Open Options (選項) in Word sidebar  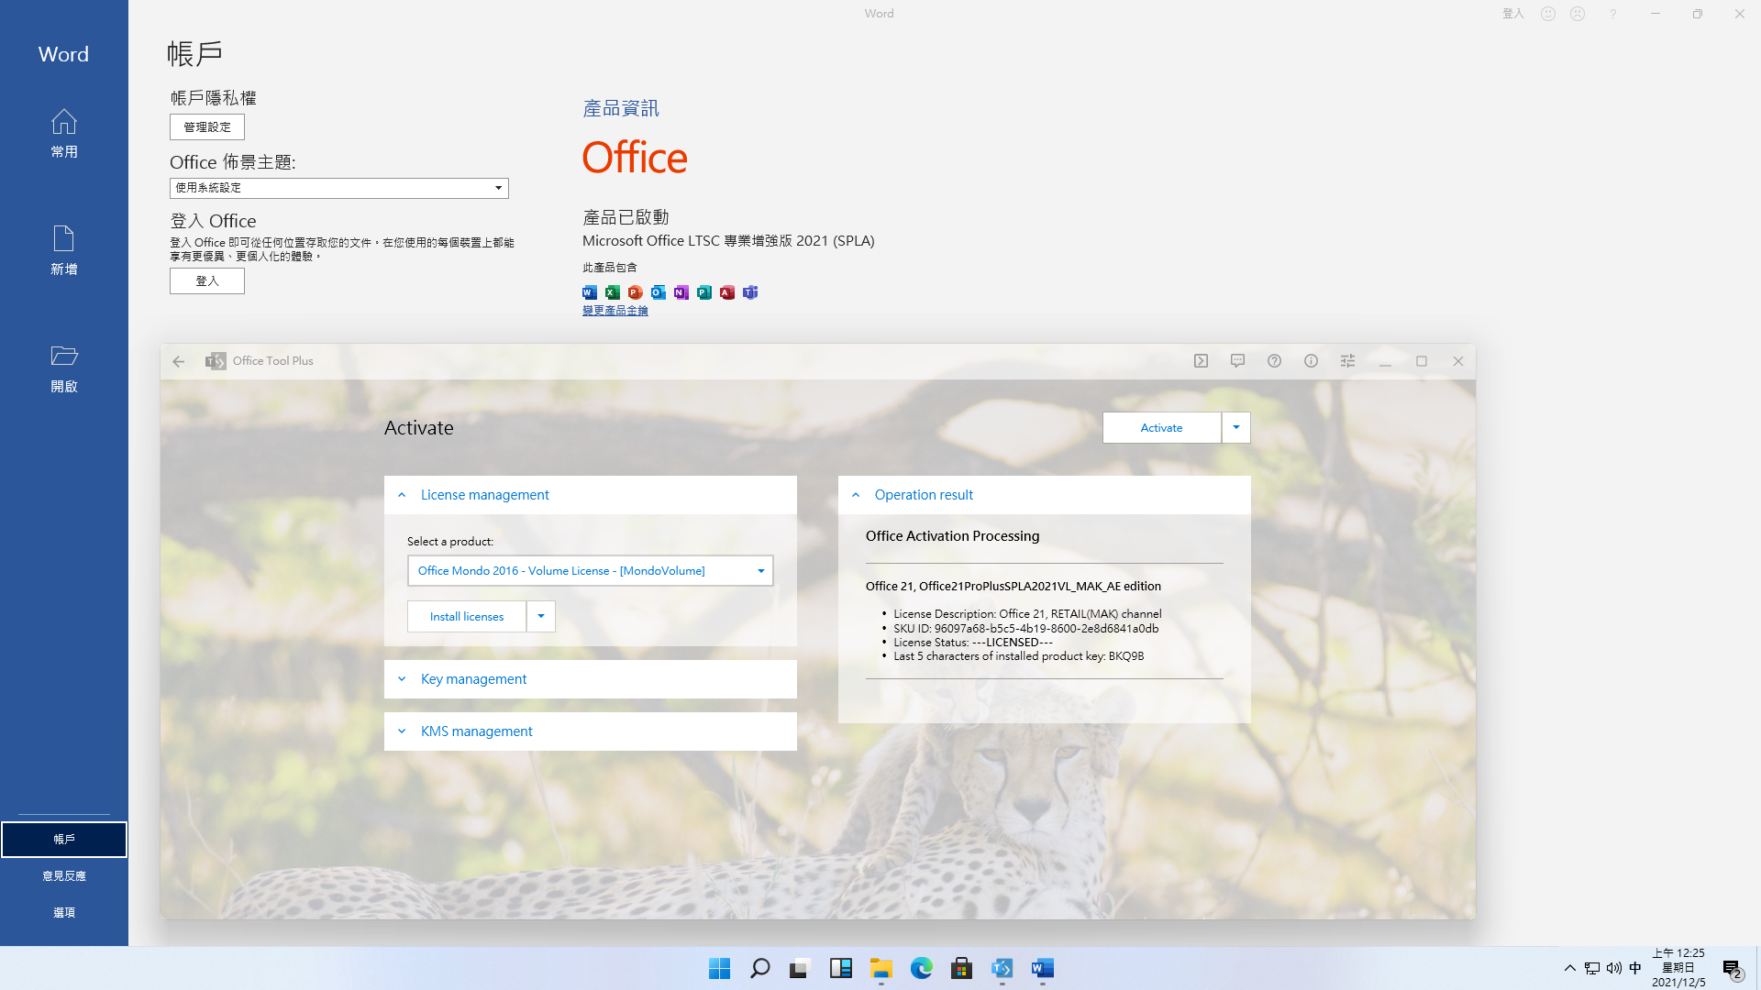point(64,913)
